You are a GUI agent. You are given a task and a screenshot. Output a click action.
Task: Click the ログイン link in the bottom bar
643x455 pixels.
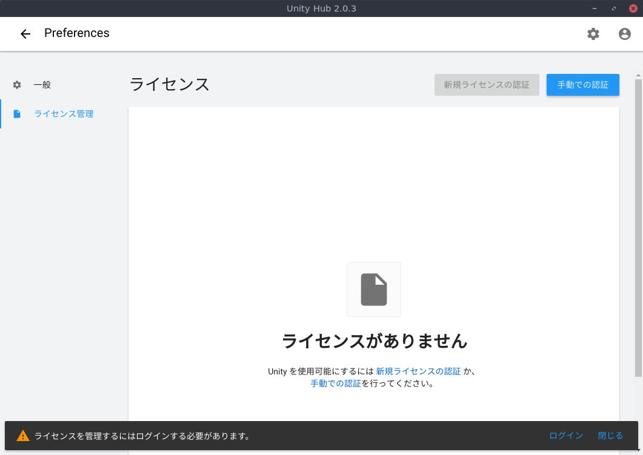point(565,435)
